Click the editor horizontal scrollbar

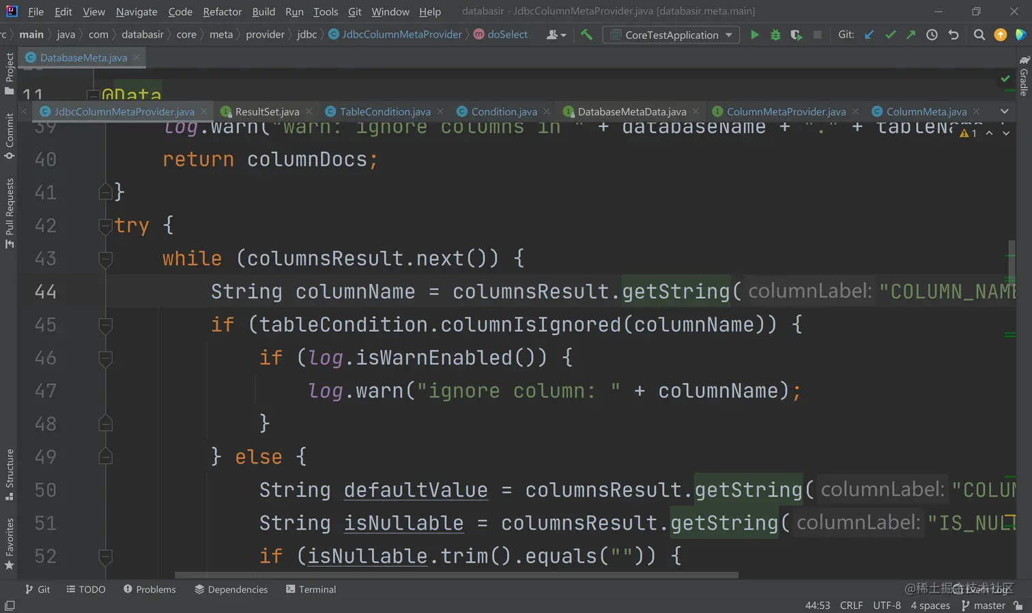(x=456, y=575)
